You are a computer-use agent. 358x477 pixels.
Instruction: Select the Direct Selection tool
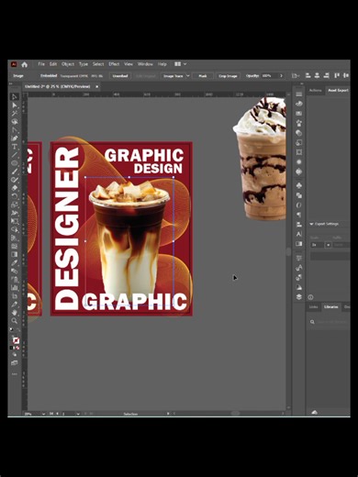coord(15,105)
